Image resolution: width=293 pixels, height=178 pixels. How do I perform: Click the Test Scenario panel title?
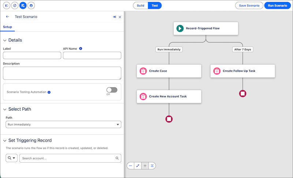pyautogui.click(x=26, y=17)
